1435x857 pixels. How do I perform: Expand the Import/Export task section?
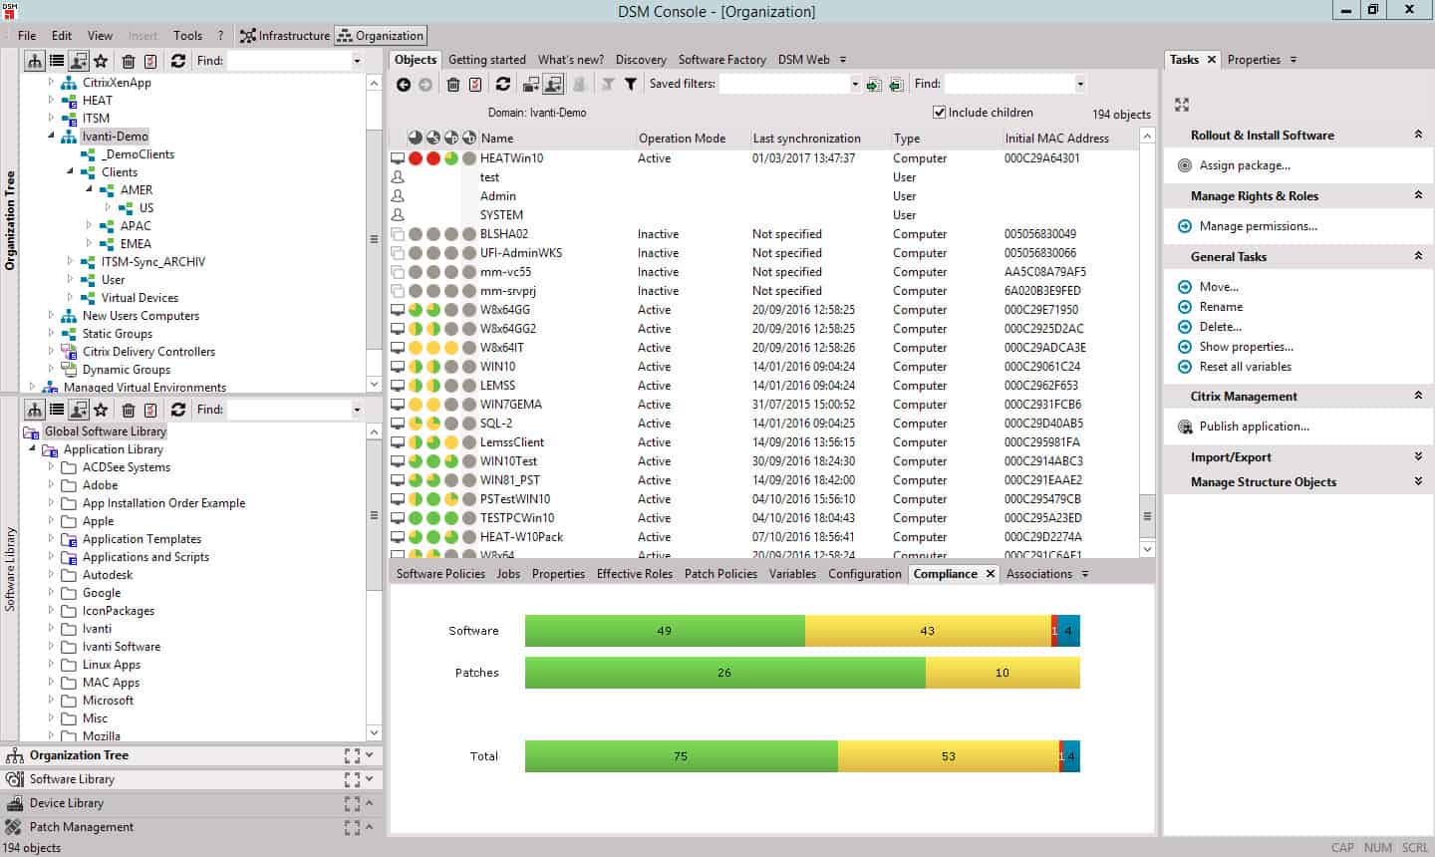(1418, 457)
